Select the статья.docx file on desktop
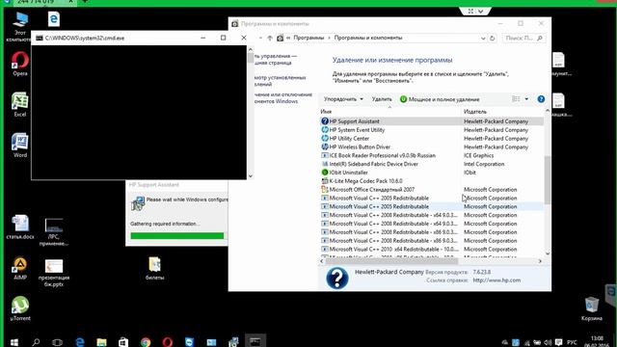617x347 pixels. click(x=20, y=227)
